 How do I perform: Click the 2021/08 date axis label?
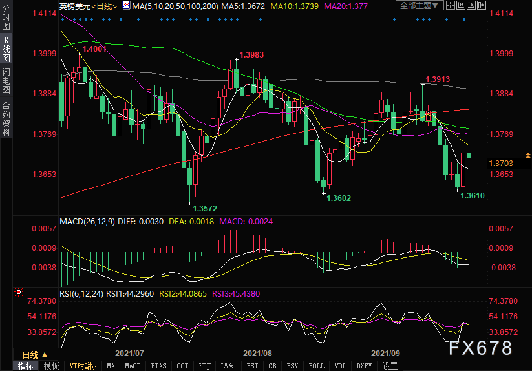(x=257, y=354)
